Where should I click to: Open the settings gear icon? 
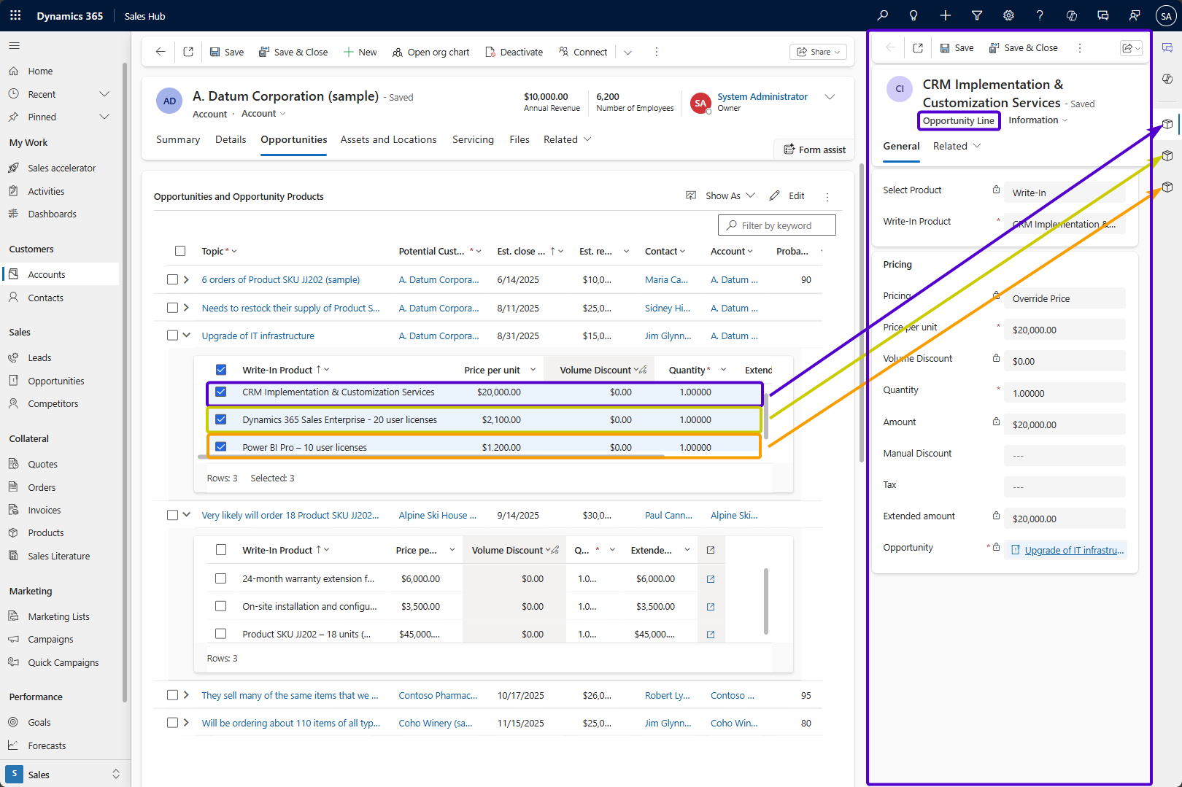coord(1008,15)
